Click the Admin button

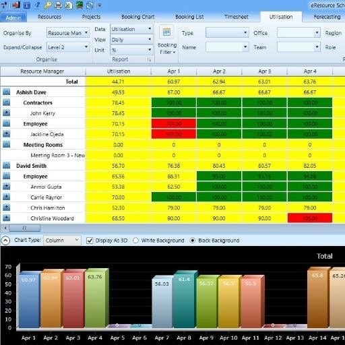13,18
